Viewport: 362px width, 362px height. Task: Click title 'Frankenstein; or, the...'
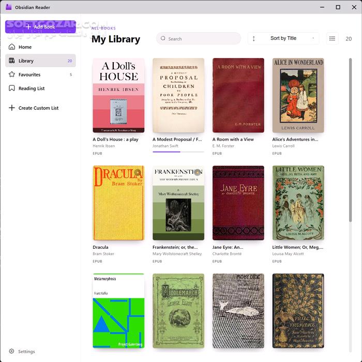(x=175, y=247)
